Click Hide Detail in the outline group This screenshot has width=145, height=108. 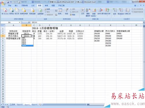pyautogui.click(x=137, y=12)
